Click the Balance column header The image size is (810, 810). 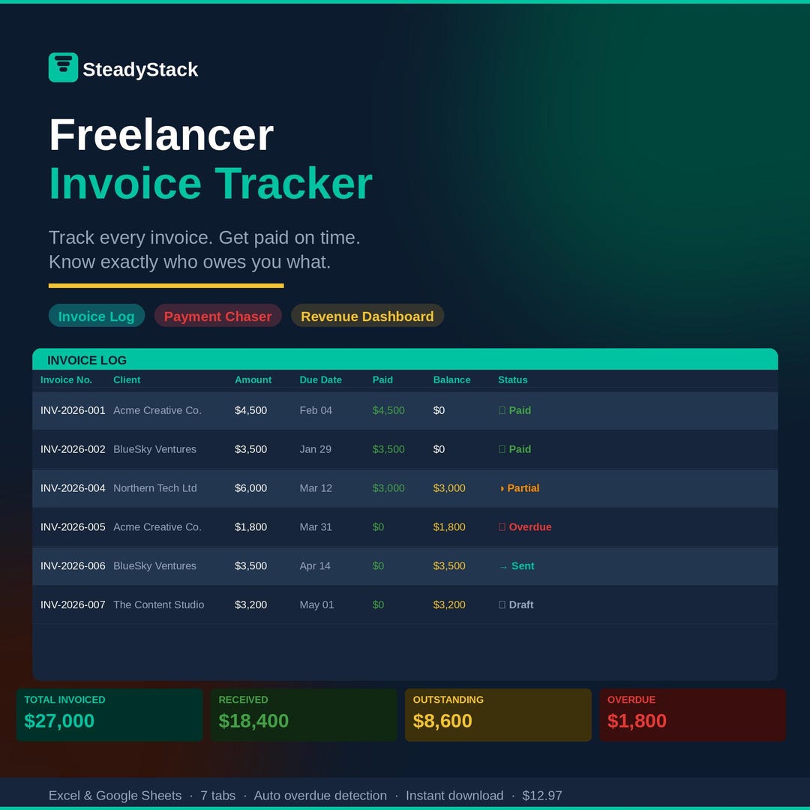click(451, 379)
